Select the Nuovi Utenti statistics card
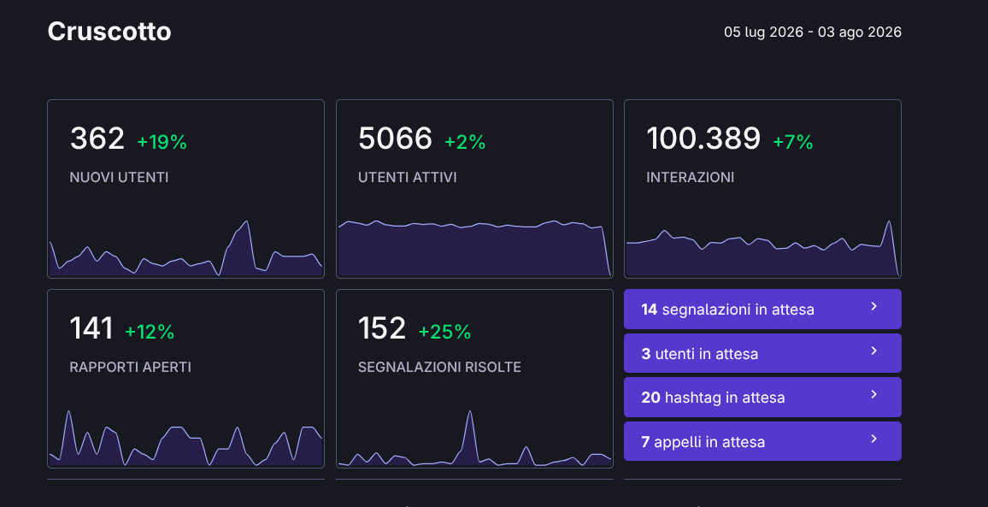This screenshot has width=988, height=507. 185,189
